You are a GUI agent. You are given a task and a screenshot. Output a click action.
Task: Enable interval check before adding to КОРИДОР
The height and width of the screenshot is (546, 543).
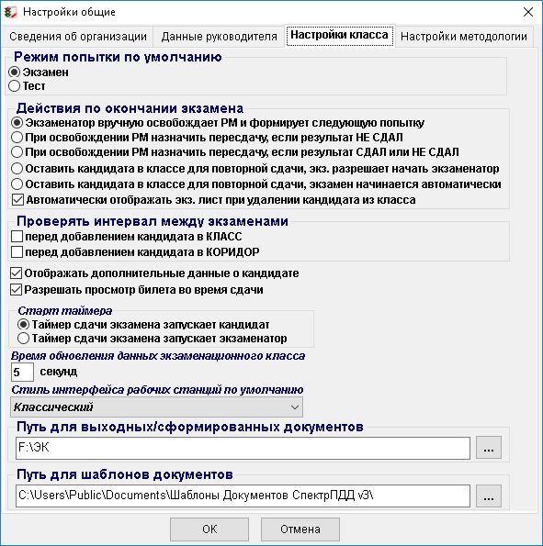pyautogui.click(x=135, y=251)
